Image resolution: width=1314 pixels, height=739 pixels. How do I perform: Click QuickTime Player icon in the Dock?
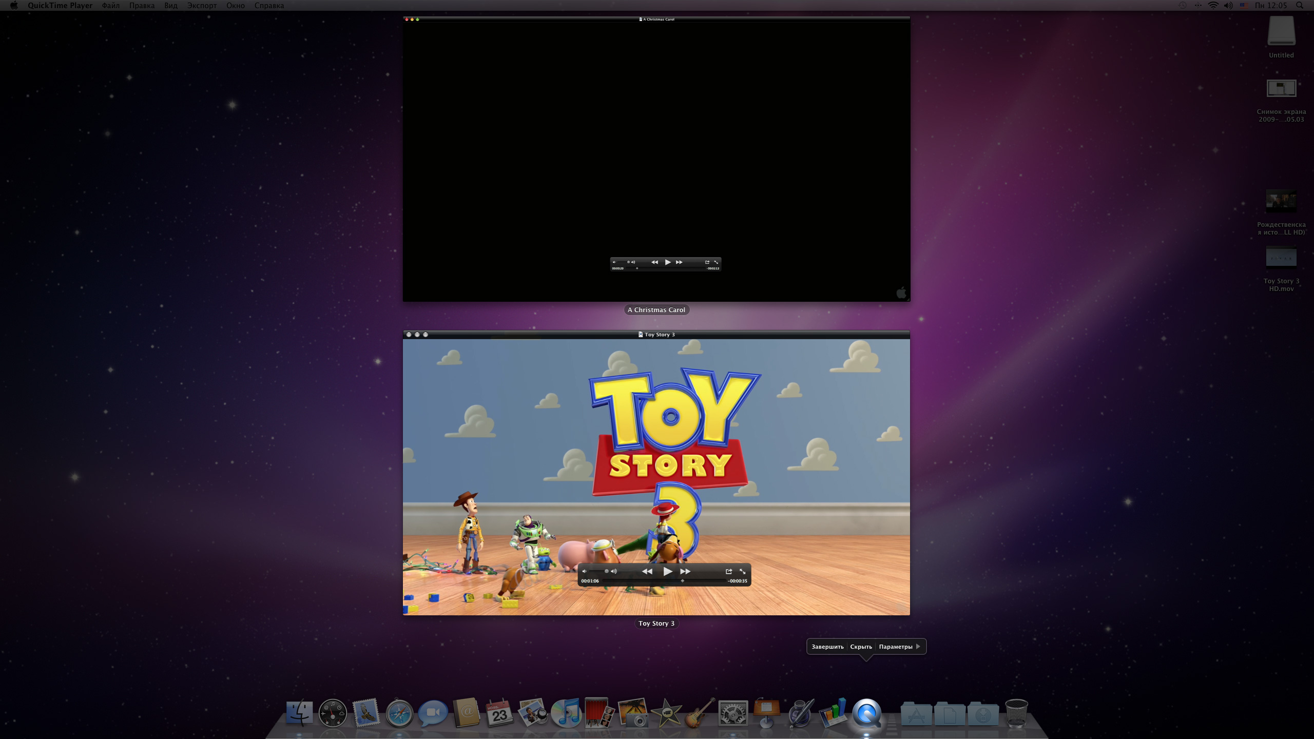click(x=866, y=712)
